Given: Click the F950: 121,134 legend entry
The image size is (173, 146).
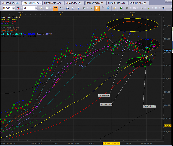Looking at the screenshot, I should click(x=8, y=32).
